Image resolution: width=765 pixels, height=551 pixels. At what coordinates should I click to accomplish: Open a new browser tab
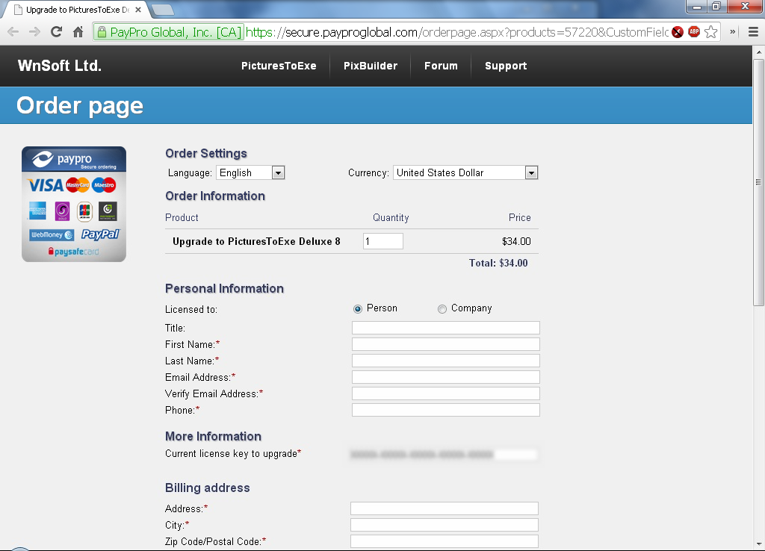(162, 9)
